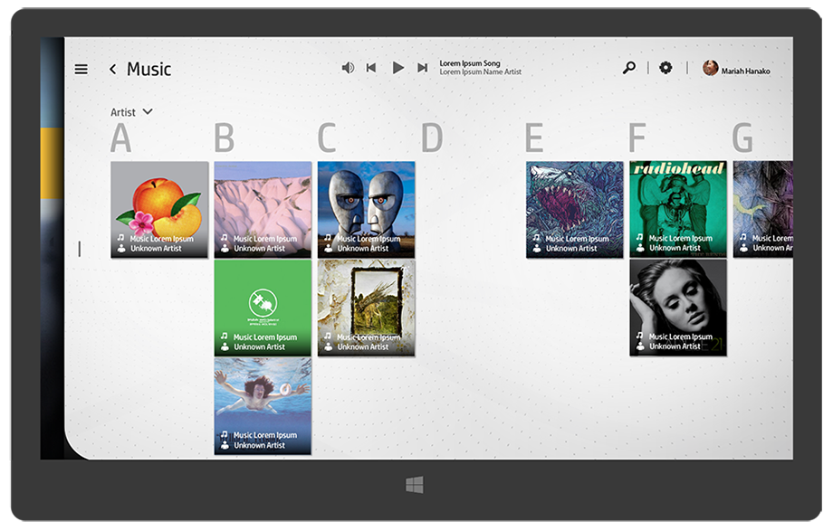
Task: Jump to letter B section
Action: [x=225, y=137]
